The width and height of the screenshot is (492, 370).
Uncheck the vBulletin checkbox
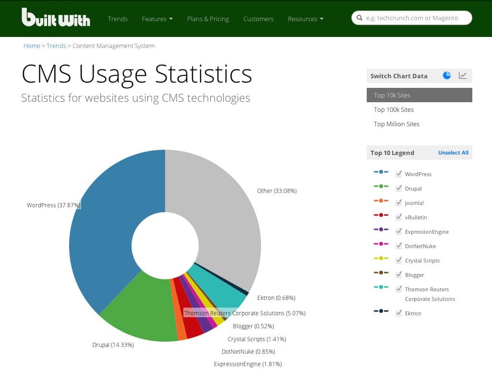point(398,217)
